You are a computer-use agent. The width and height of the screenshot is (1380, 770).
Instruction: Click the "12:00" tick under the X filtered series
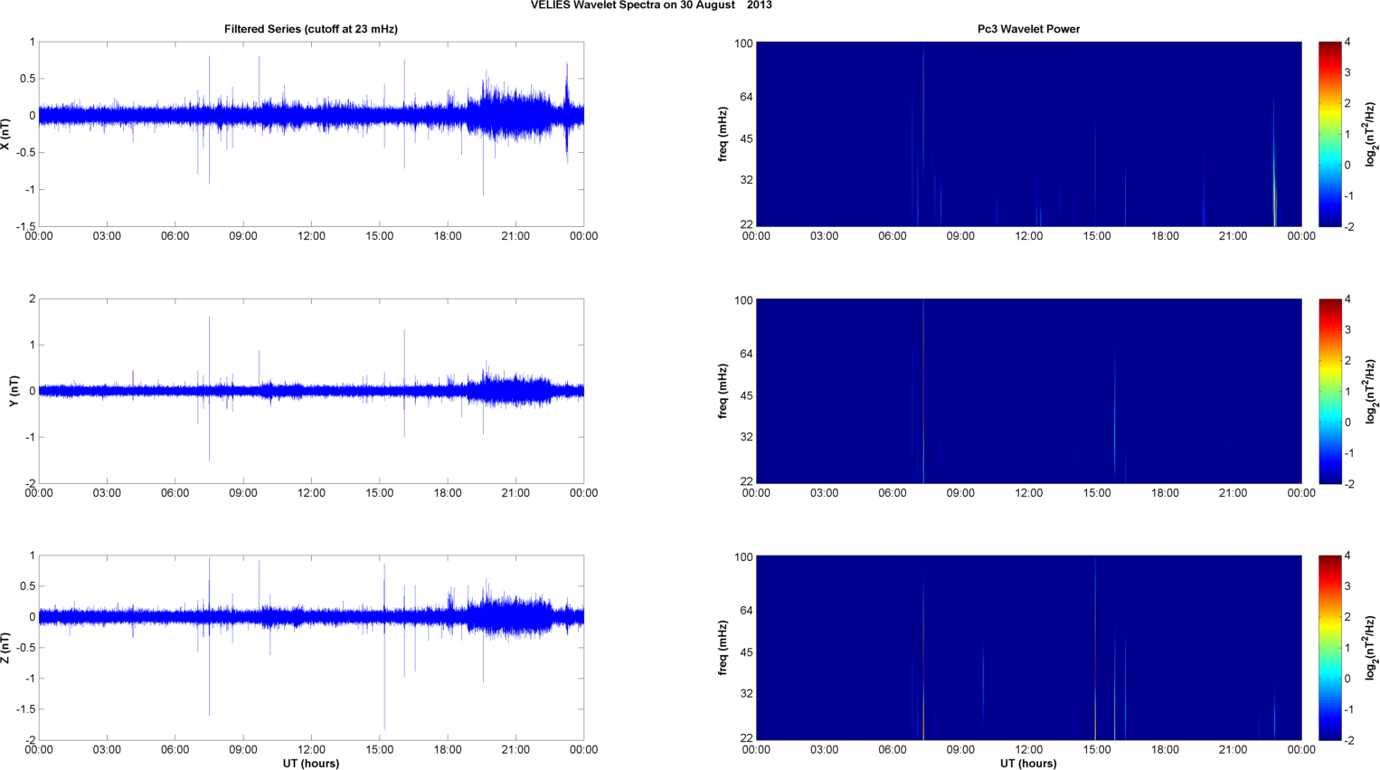311,236
